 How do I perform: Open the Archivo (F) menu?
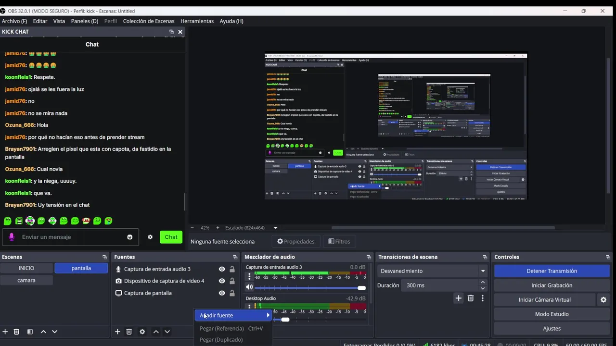click(x=14, y=21)
